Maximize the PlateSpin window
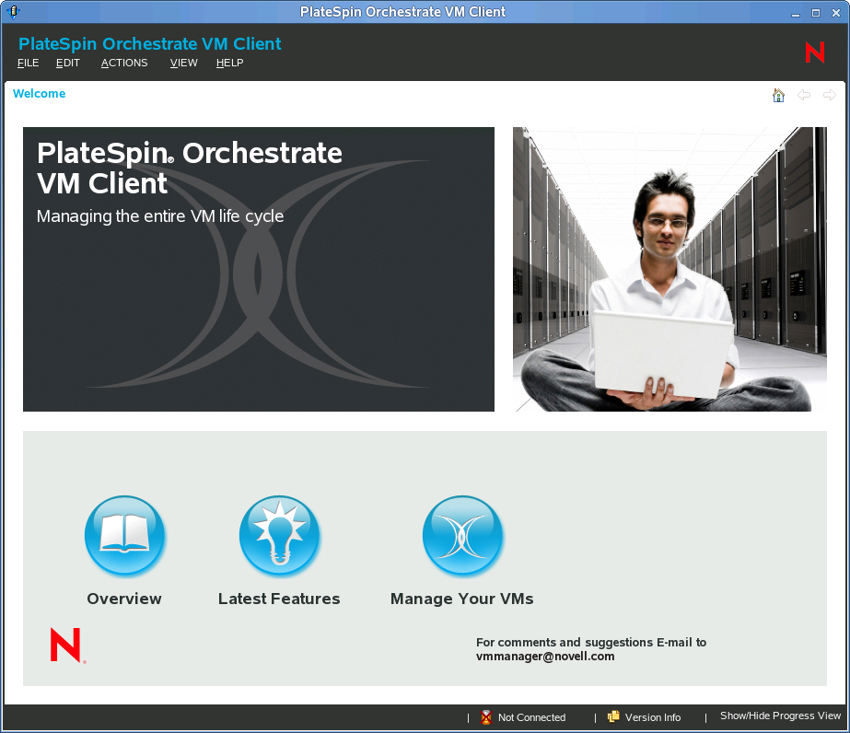 coord(815,13)
